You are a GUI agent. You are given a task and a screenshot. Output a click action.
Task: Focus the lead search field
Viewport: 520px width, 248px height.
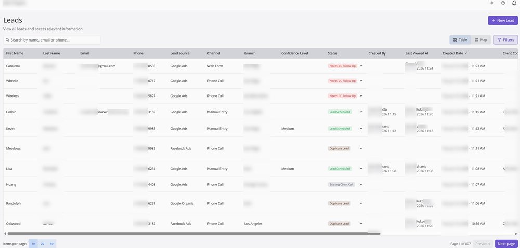(51, 39)
